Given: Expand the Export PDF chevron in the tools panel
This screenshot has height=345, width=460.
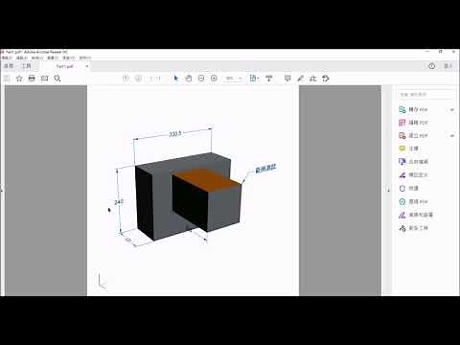Looking at the screenshot, I should pos(452,109).
